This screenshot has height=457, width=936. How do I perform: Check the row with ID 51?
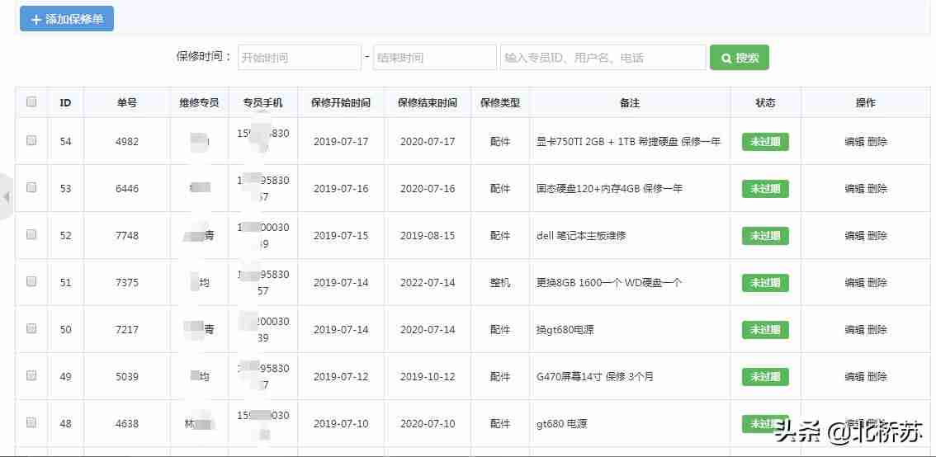[31, 281]
